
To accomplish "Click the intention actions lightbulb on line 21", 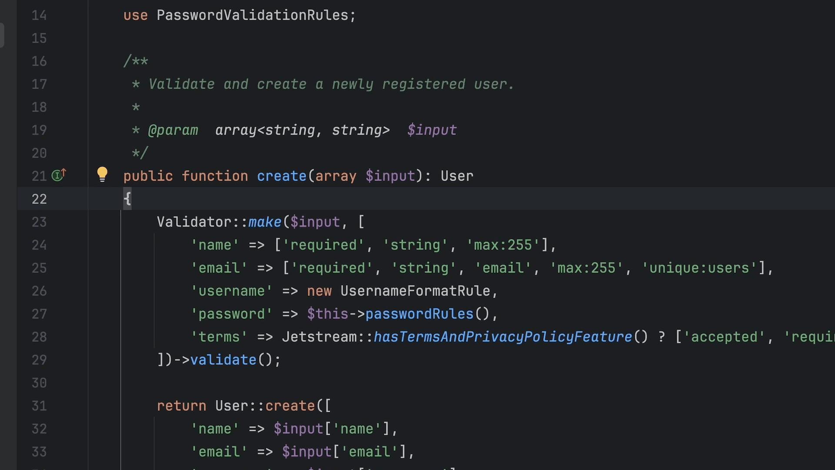I will click(x=103, y=174).
